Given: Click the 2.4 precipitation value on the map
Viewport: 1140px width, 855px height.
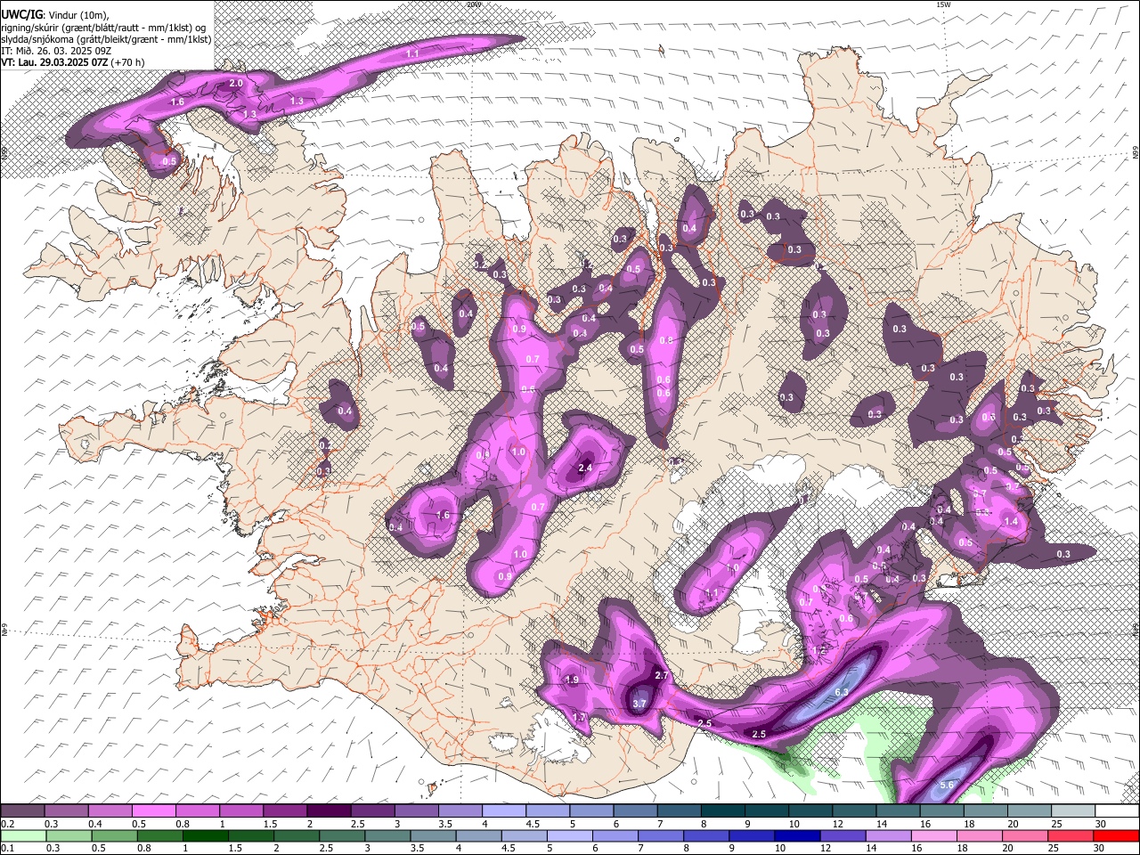Looking at the screenshot, I should pyautogui.click(x=585, y=468).
